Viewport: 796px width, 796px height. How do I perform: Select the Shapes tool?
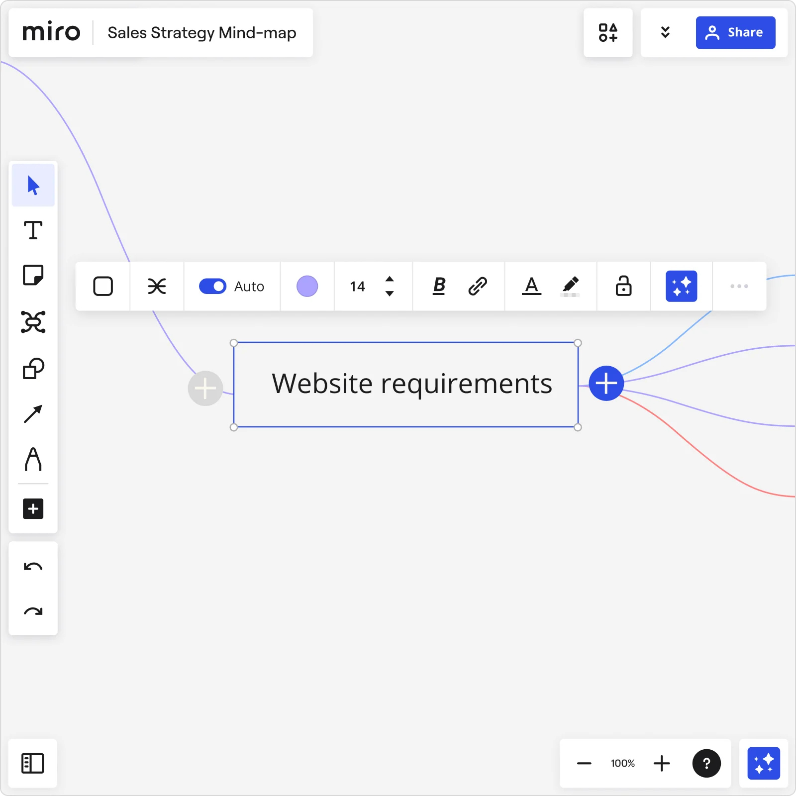[33, 368]
